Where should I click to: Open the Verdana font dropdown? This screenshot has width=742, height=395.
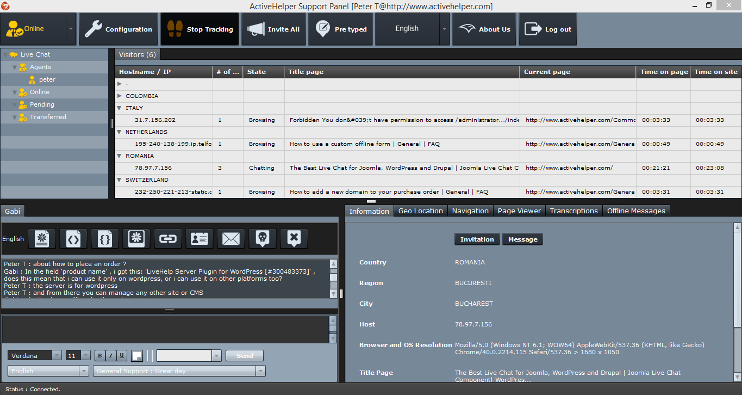[57, 355]
